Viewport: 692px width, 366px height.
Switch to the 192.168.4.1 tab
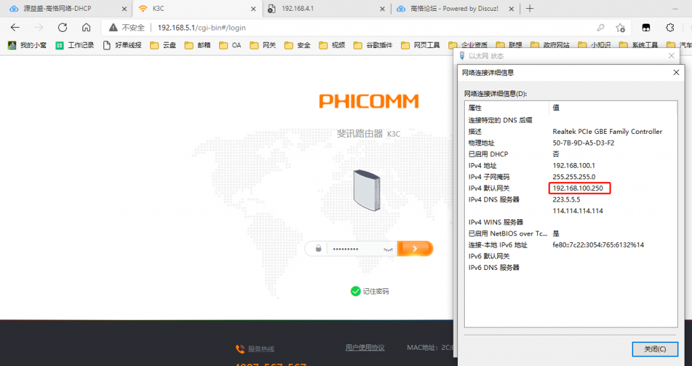point(326,8)
